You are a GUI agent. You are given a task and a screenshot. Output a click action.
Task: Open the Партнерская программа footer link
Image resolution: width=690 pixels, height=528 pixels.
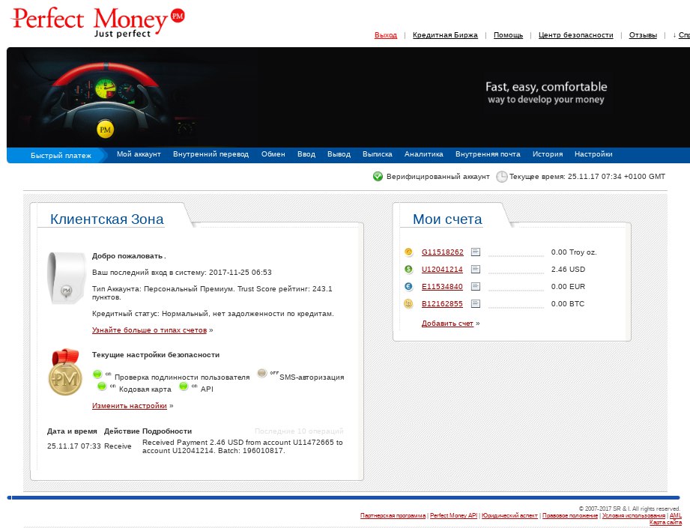pyautogui.click(x=393, y=515)
